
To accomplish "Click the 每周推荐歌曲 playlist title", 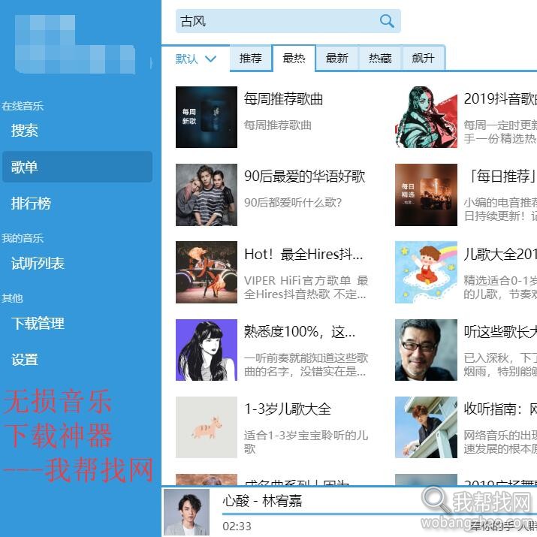I will point(283,99).
